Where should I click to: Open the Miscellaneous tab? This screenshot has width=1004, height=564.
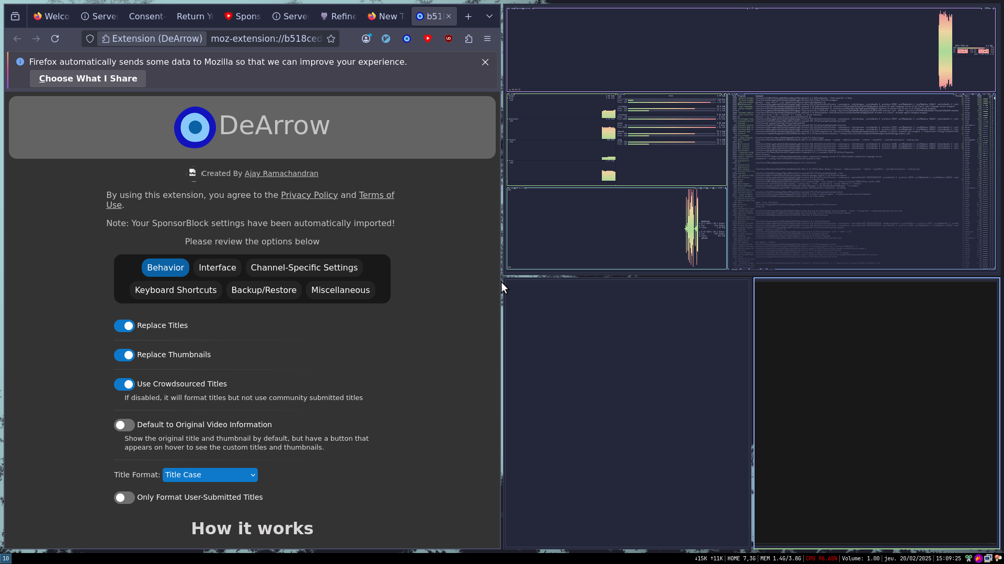[340, 290]
